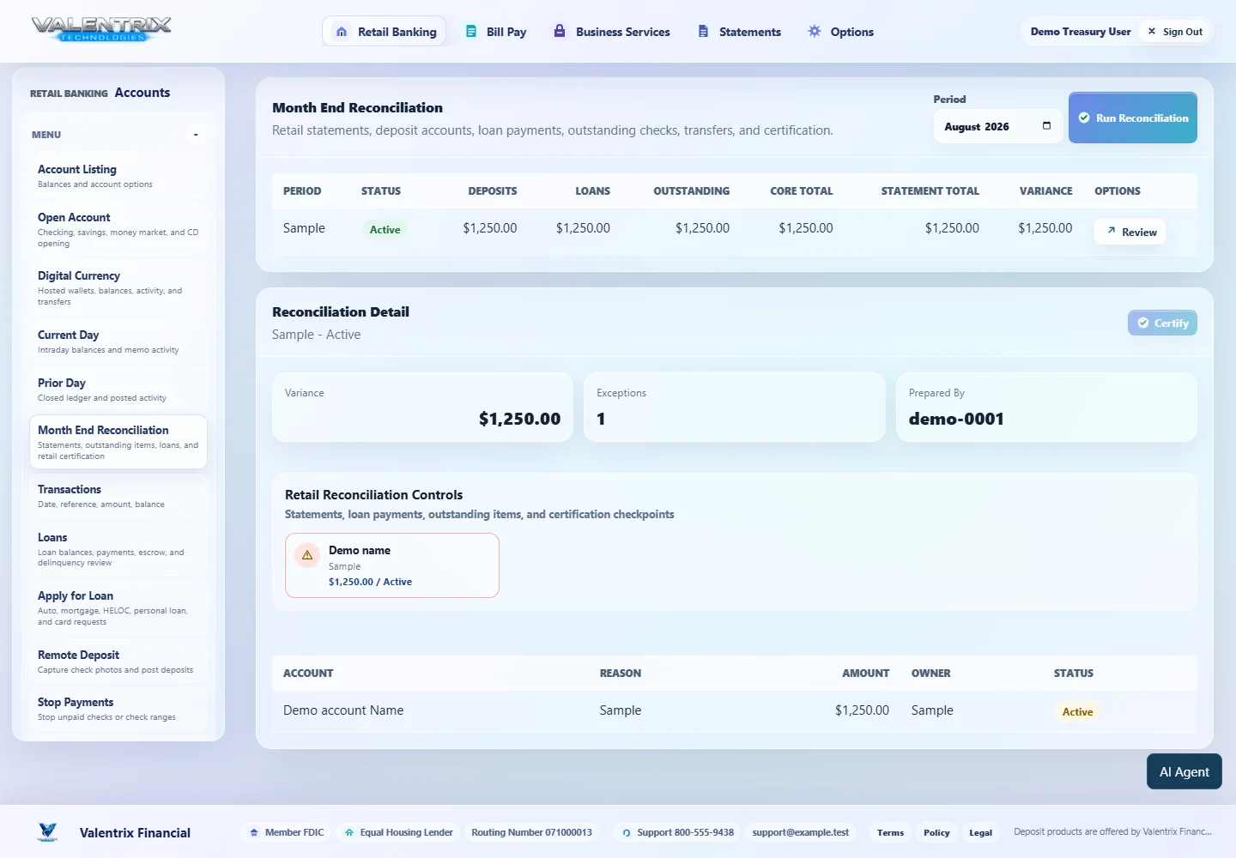Go to Remote Deposit in the sidebar

tap(118, 662)
